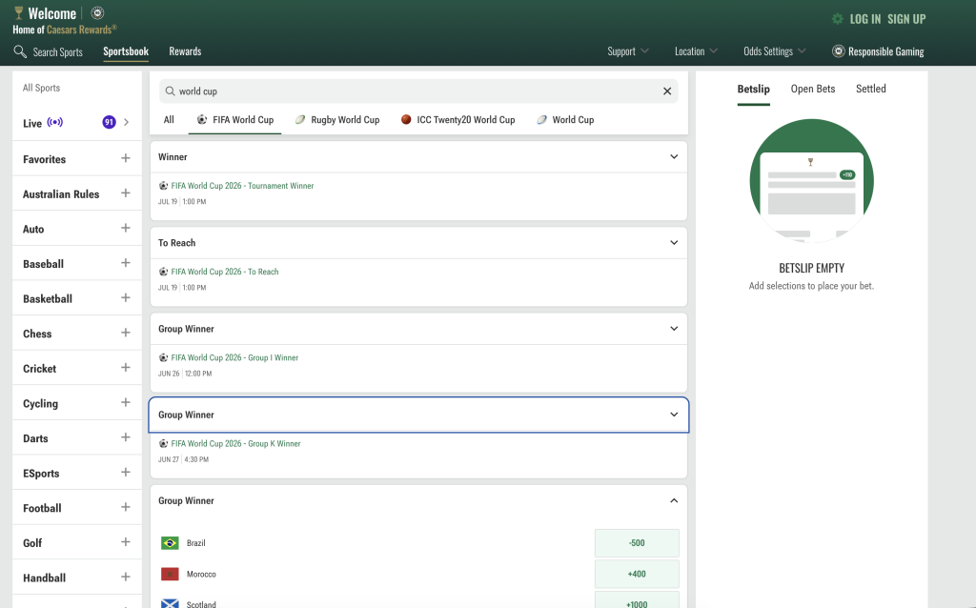Open the Group K Winner link
Viewport: 976px width, 608px height.
236,443
